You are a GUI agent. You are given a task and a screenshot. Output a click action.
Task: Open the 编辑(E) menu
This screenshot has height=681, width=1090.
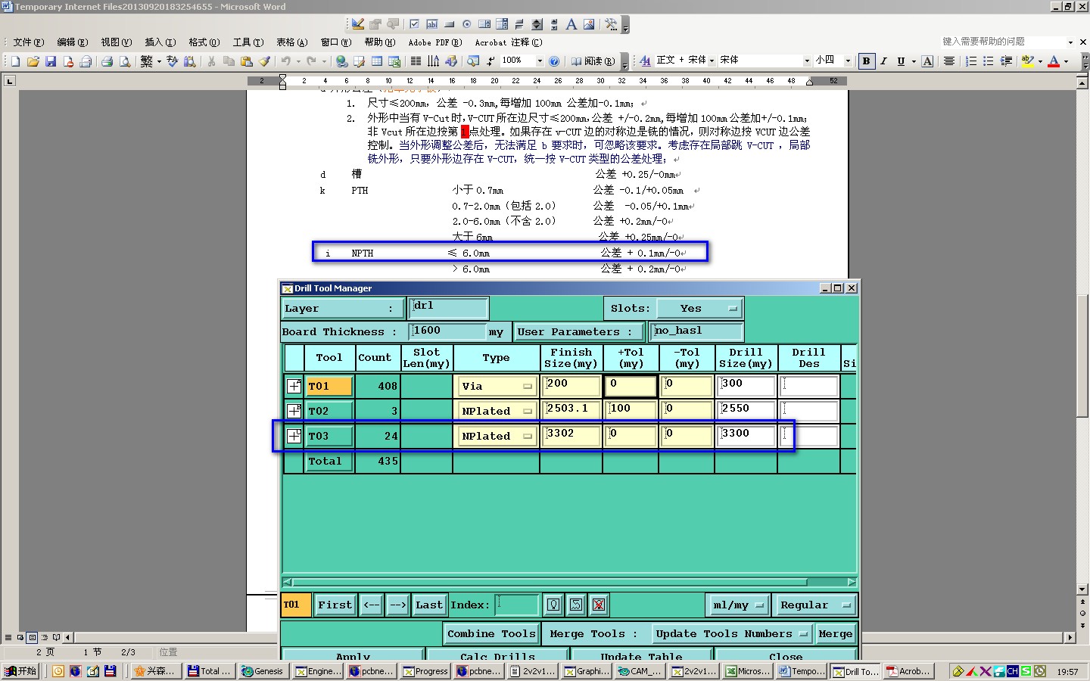click(72, 42)
